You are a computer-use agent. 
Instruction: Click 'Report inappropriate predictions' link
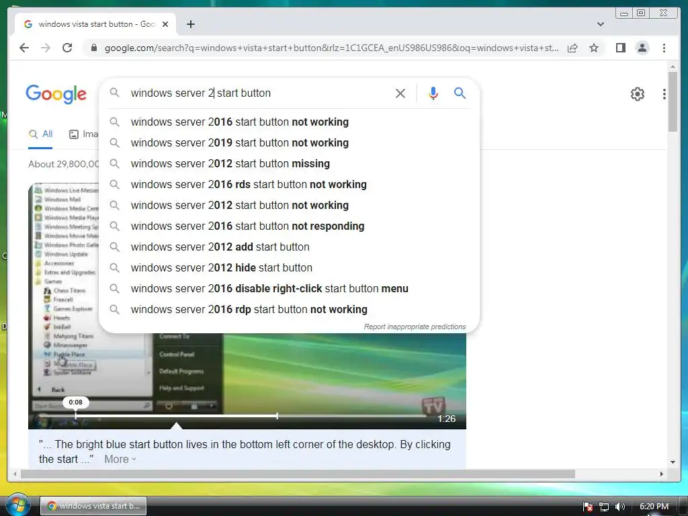415,327
